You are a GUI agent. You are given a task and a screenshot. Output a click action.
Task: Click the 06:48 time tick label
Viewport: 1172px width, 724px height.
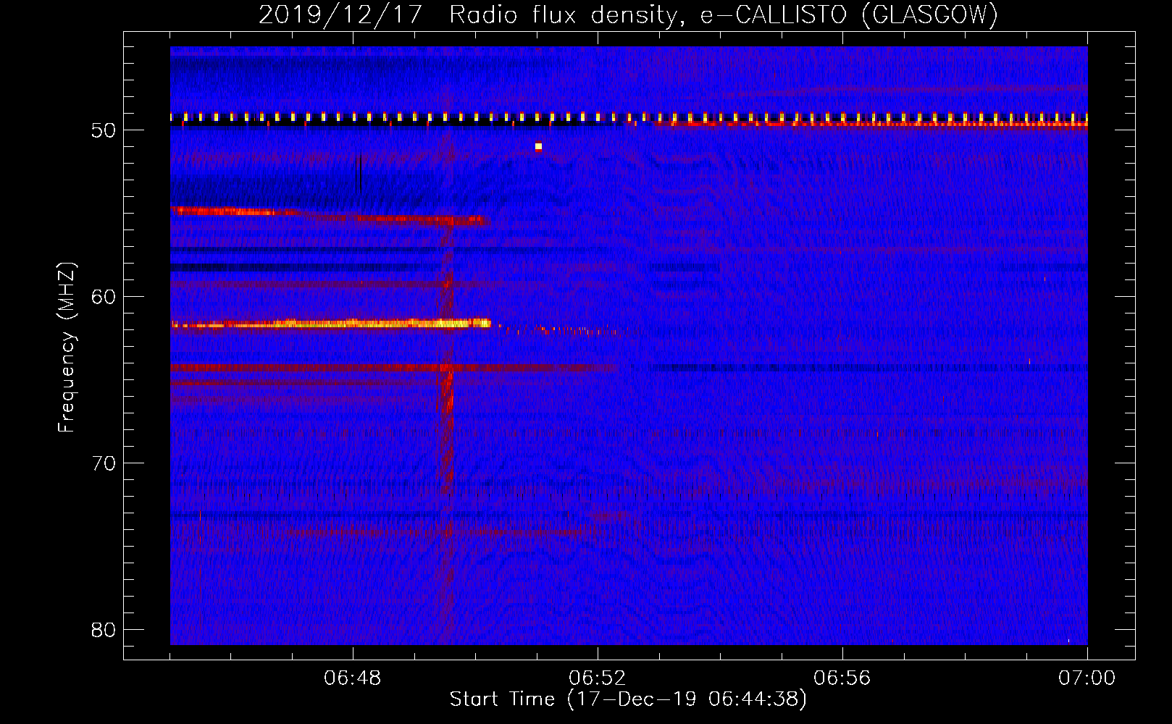(x=353, y=678)
